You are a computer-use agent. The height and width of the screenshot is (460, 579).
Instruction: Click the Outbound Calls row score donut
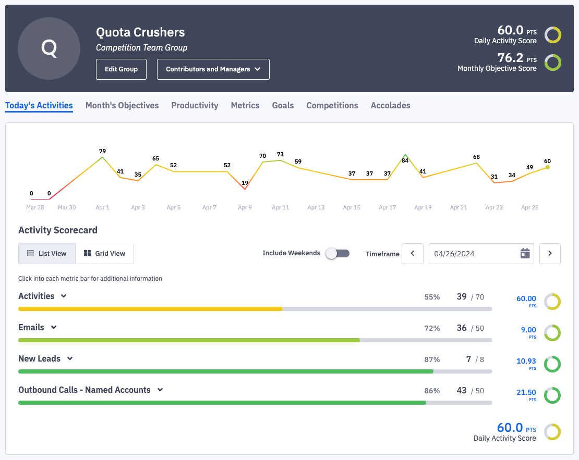click(552, 395)
